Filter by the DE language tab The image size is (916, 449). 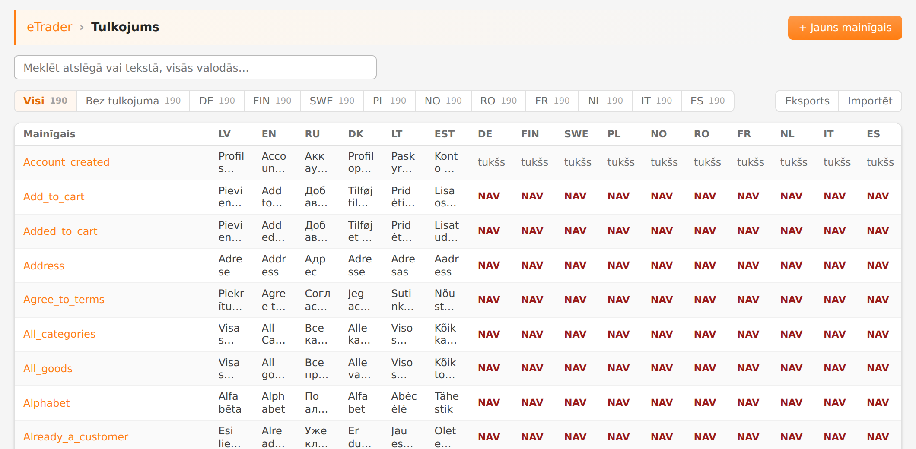[217, 101]
